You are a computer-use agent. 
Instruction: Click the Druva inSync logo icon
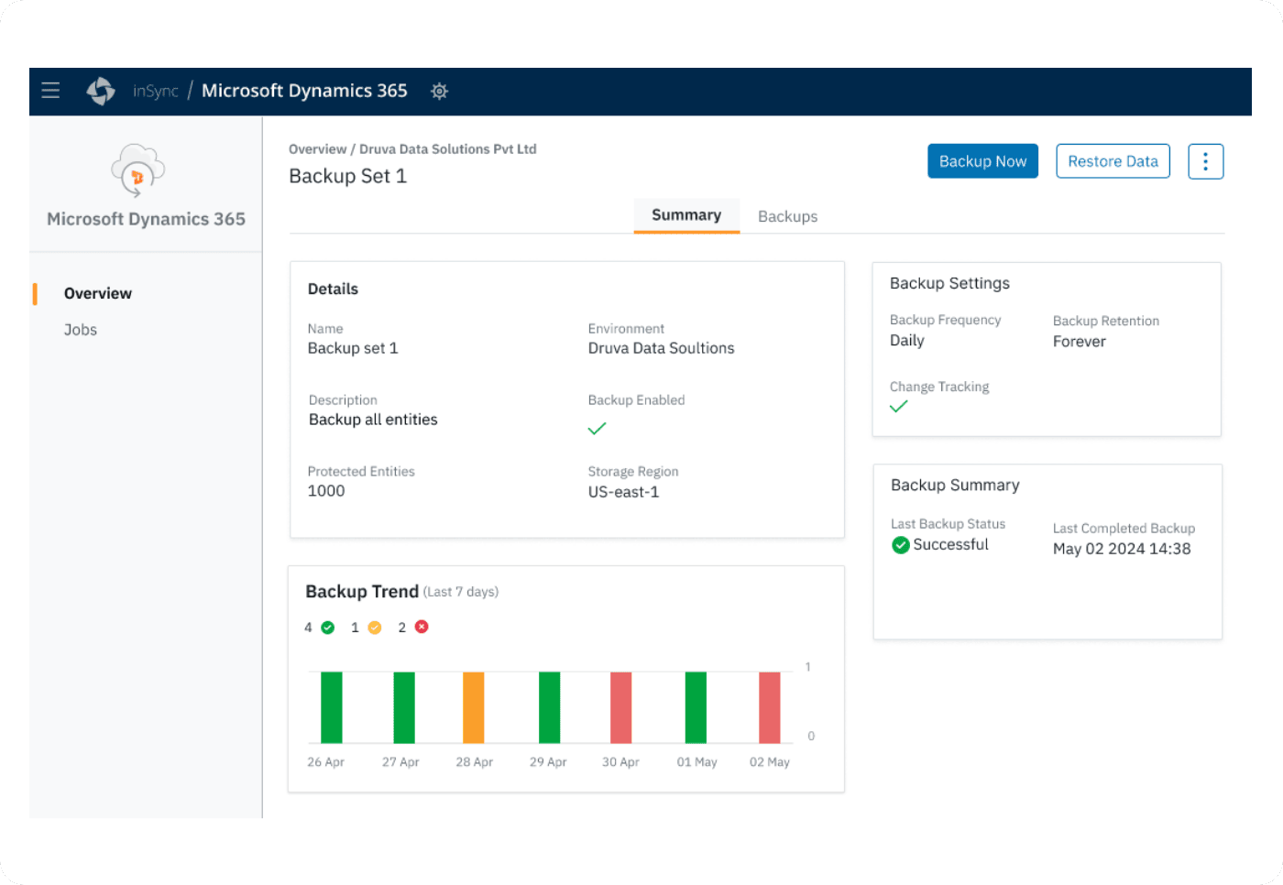pyautogui.click(x=101, y=91)
